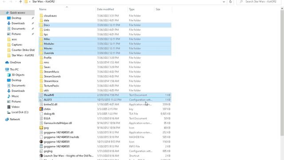This screenshot has height=160, width=284.
Task: Select the Network icon in sidebar
Action: tap(7, 120)
